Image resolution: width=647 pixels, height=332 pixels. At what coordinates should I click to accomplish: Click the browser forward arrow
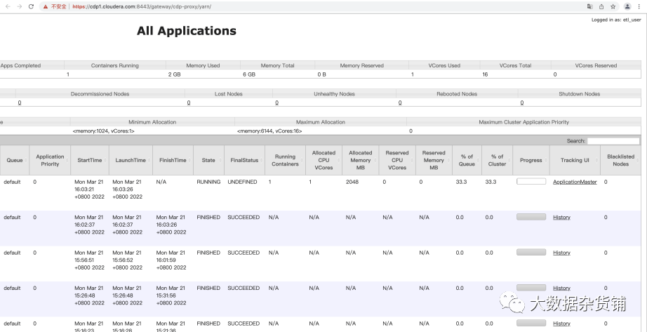[x=20, y=6]
